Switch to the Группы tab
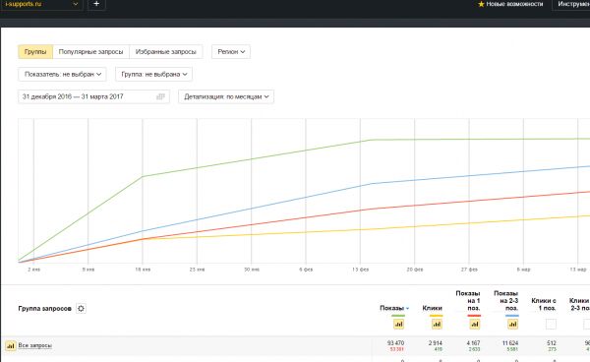This screenshot has height=362, width=590. pos(35,52)
